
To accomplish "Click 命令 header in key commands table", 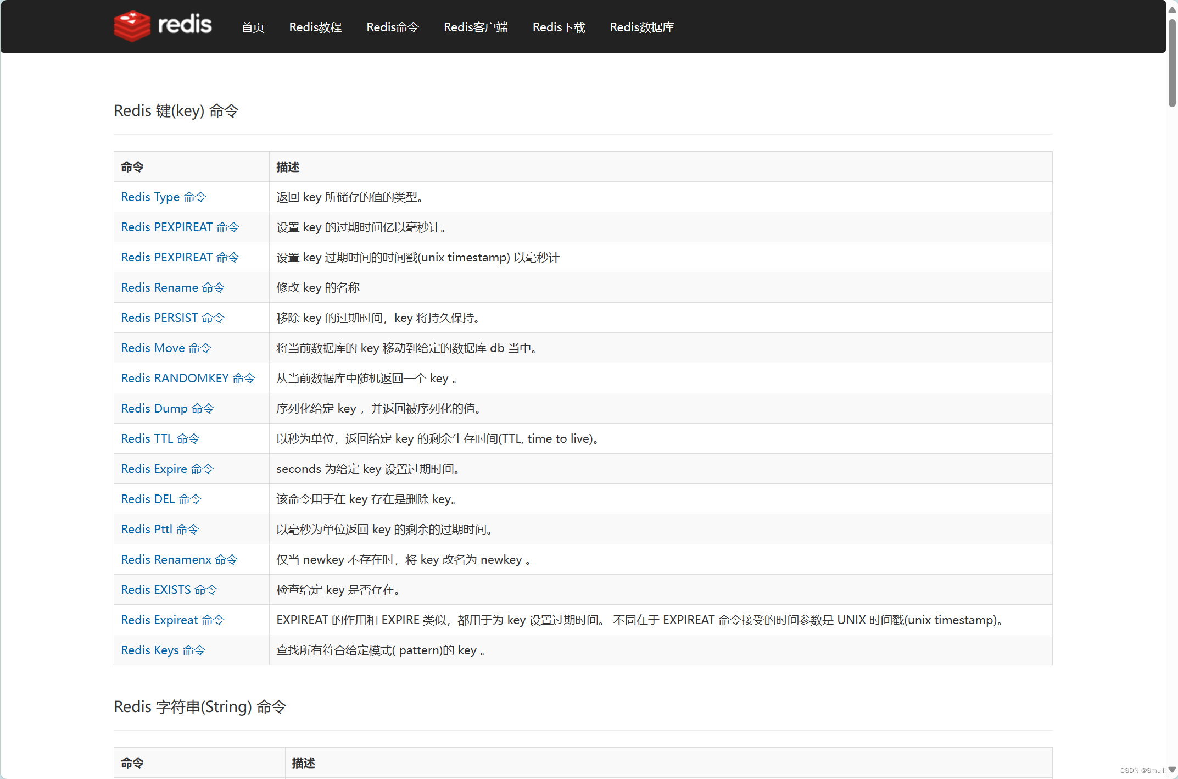I will pyautogui.click(x=132, y=166).
